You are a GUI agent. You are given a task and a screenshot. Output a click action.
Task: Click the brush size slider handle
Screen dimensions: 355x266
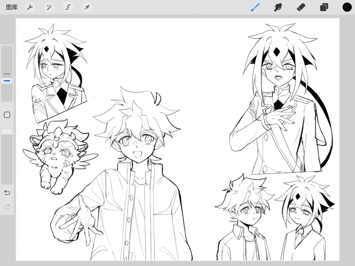(x=7, y=81)
